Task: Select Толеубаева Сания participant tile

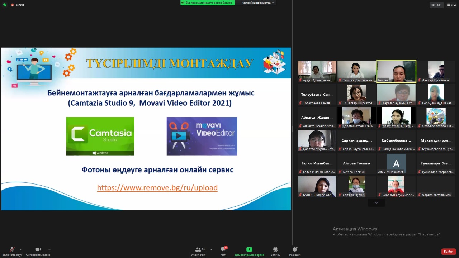Action: pos(317,95)
